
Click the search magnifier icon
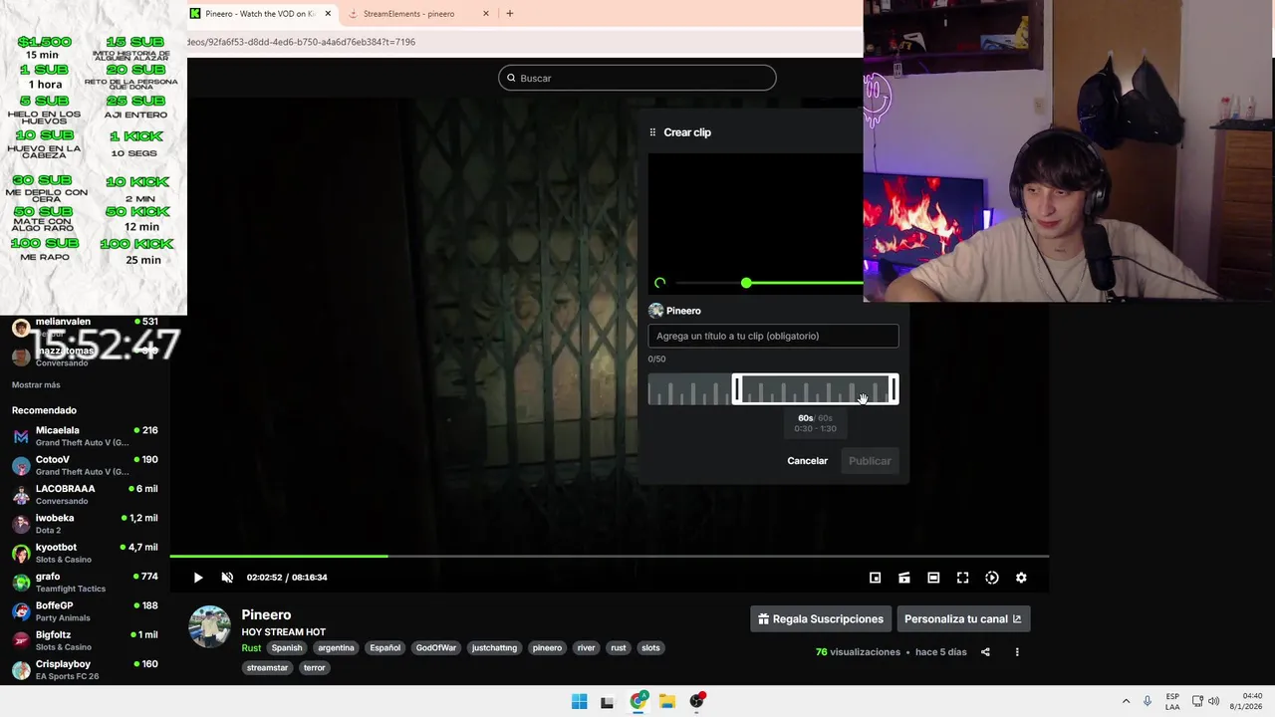click(x=511, y=78)
